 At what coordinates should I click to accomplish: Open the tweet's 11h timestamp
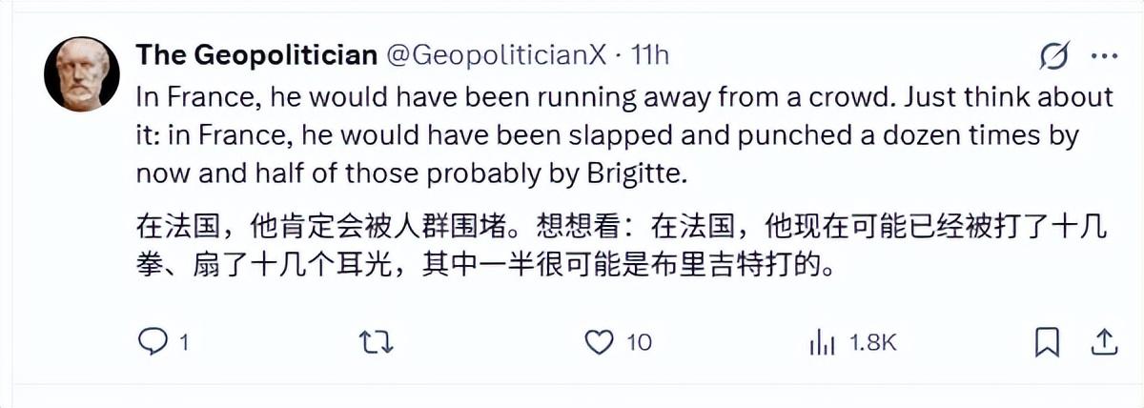click(x=650, y=55)
